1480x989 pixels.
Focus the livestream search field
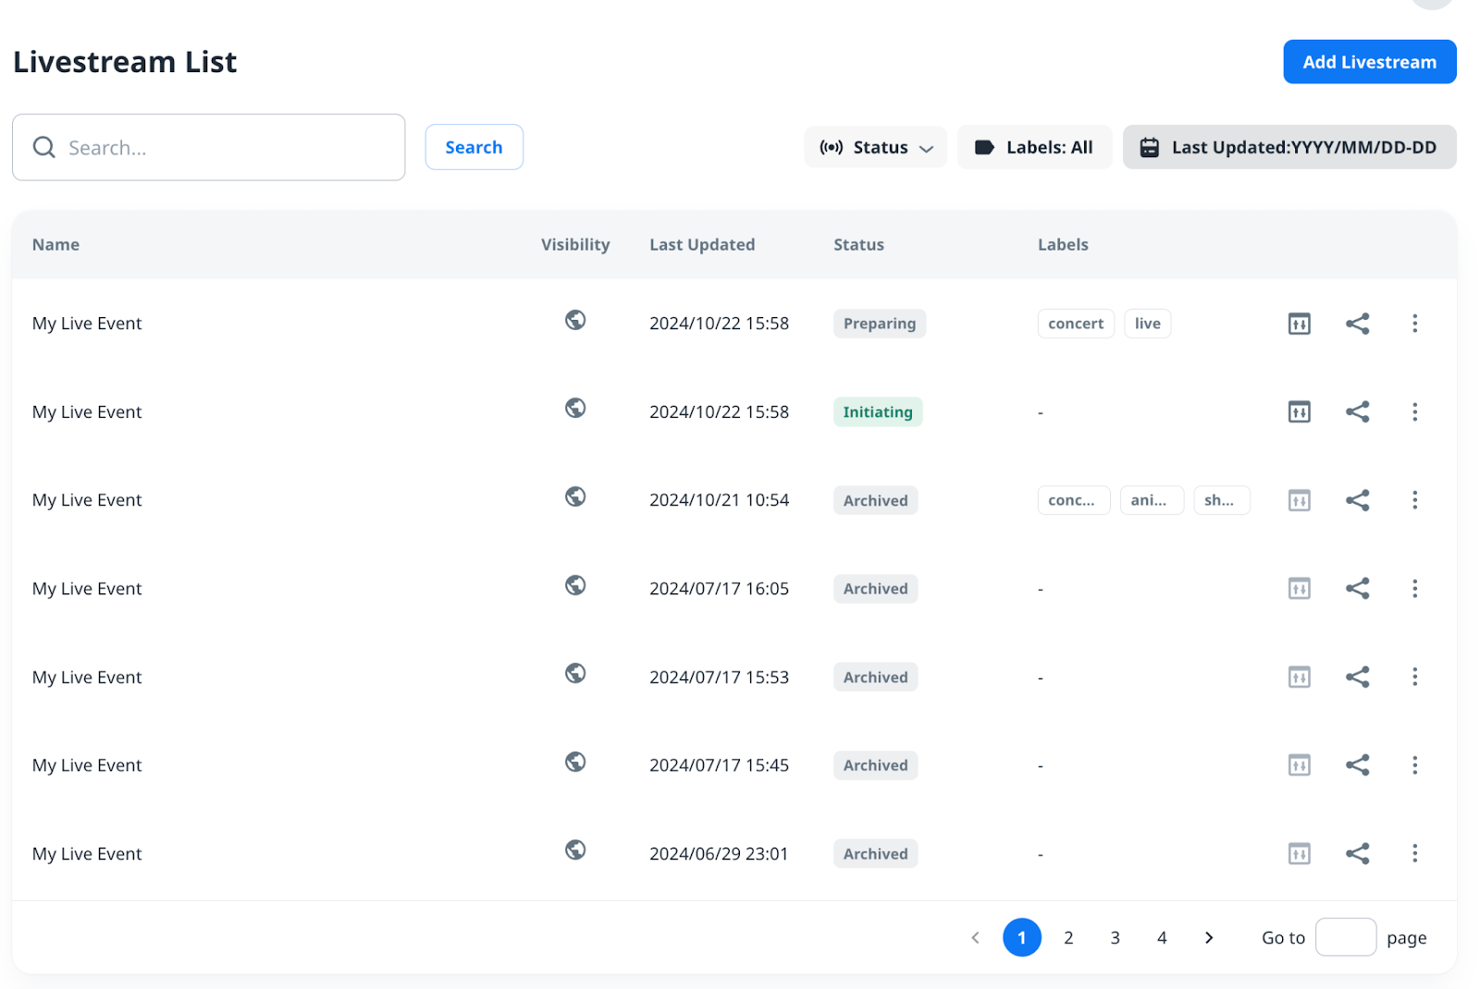point(222,148)
